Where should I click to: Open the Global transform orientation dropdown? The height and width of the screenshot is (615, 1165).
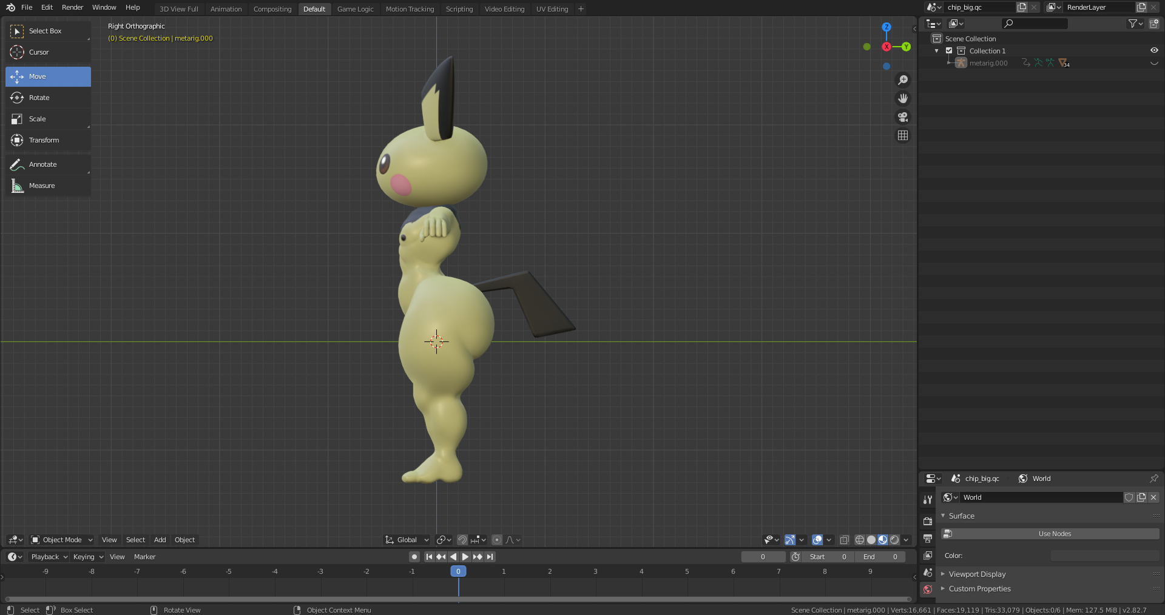(407, 540)
